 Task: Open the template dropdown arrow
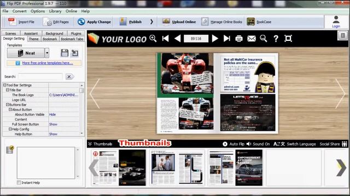pyautogui.click(x=47, y=53)
